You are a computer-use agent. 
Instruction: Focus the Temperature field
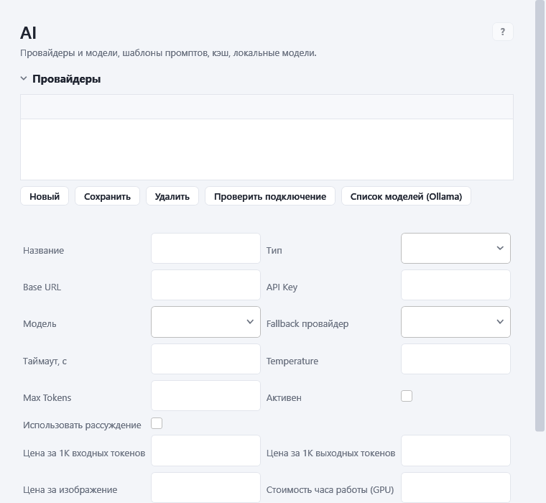[455, 359]
